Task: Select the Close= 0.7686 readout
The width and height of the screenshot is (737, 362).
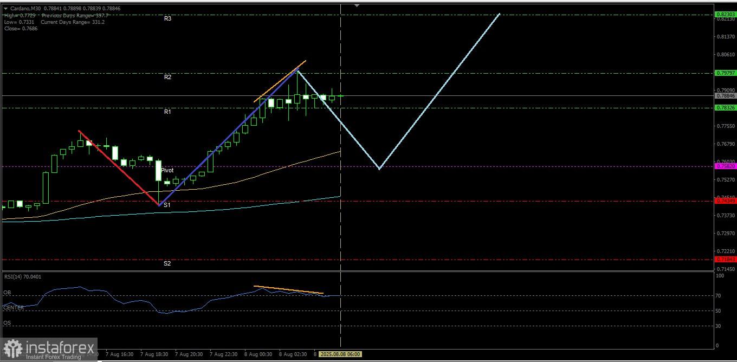Action: click(x=21, y=28)
